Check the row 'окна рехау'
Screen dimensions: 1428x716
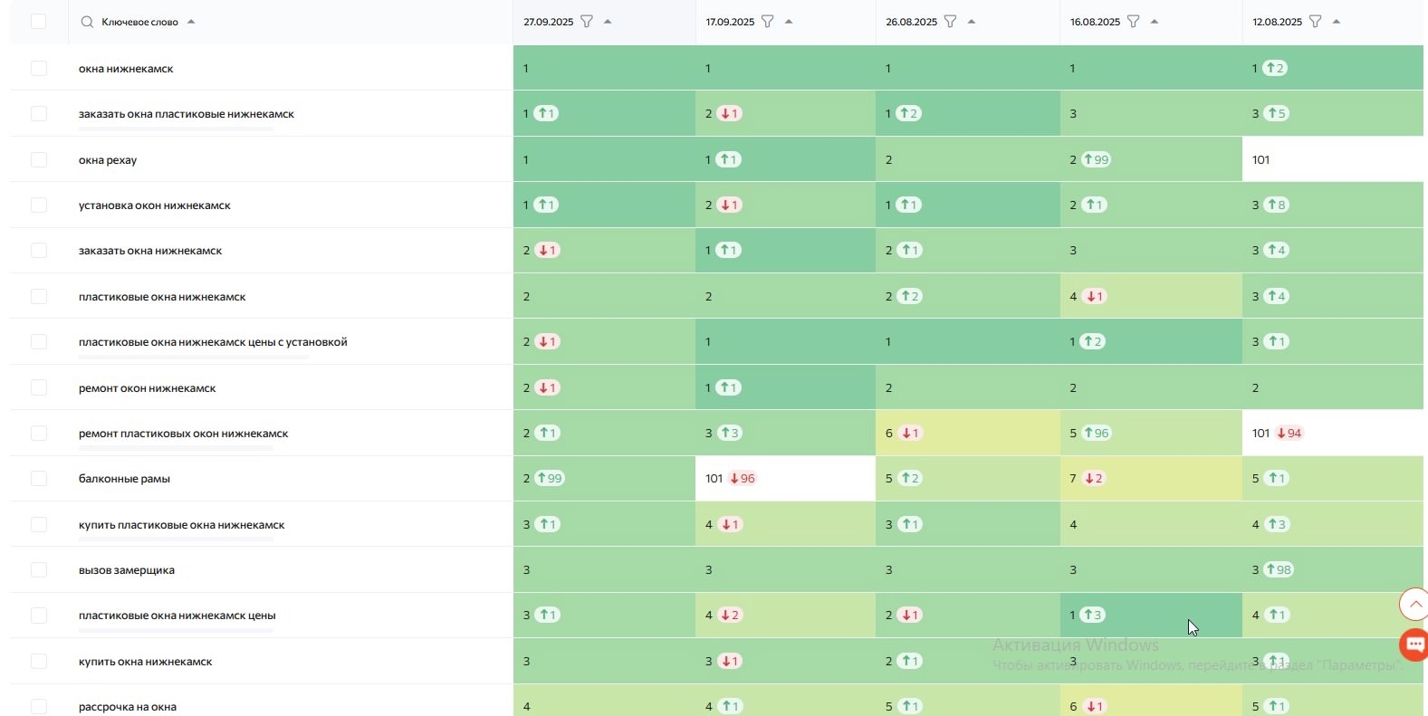38,159
